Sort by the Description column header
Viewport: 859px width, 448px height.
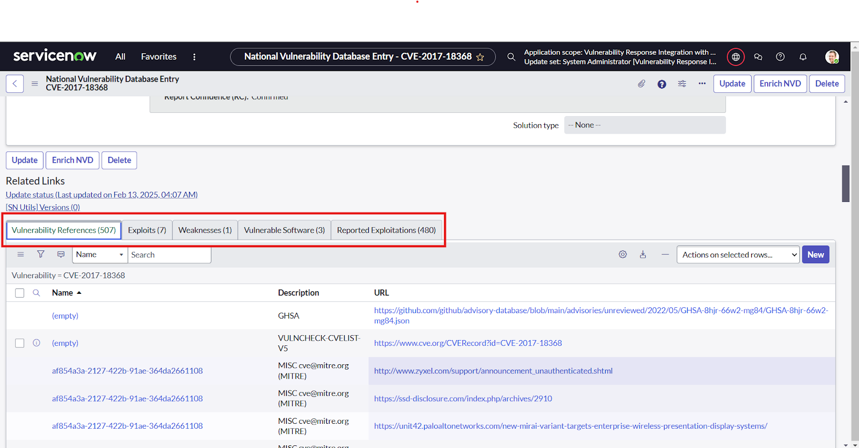click(299, 293)
